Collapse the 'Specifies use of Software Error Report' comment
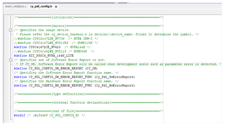Viewport: 225px width, 126px height. (10, 60)
